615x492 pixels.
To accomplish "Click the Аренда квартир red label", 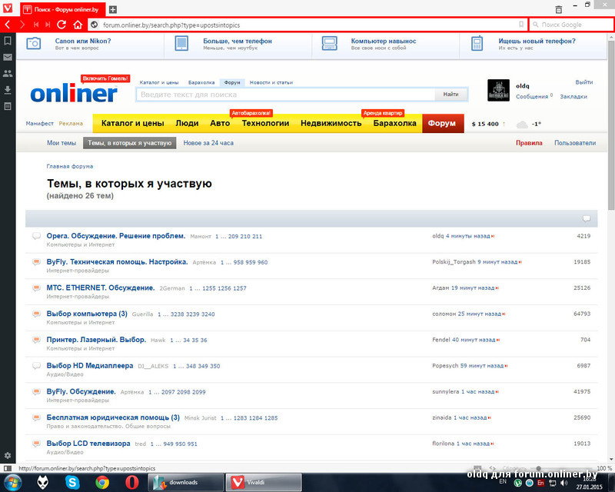I will click(x=383, y=113).
